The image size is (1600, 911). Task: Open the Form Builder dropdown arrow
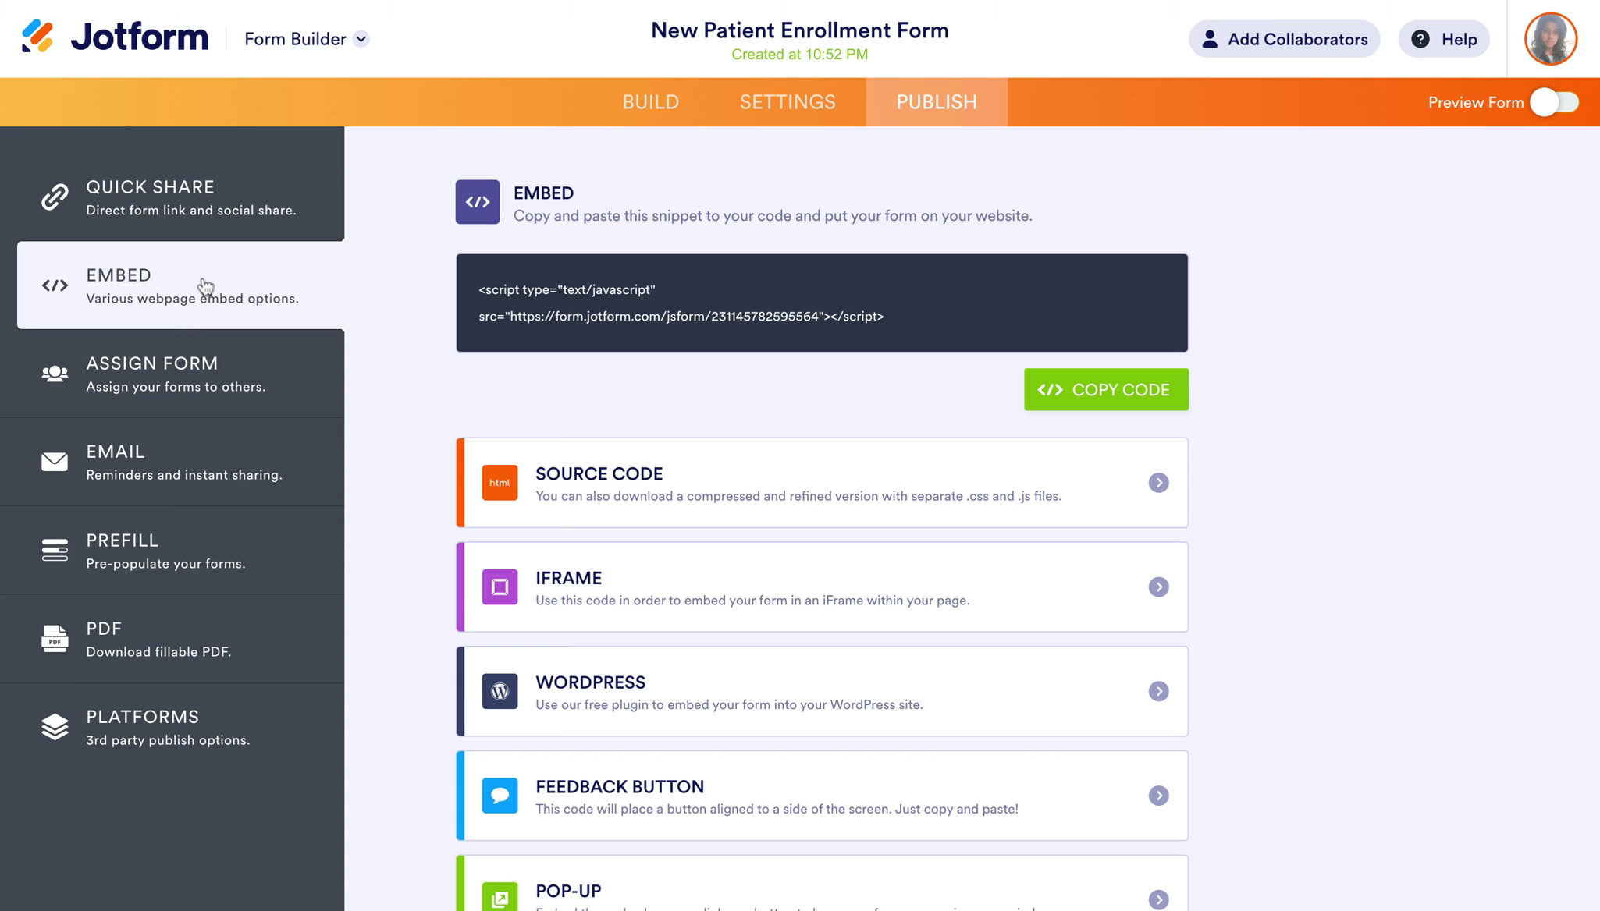(x=361, y=39)
